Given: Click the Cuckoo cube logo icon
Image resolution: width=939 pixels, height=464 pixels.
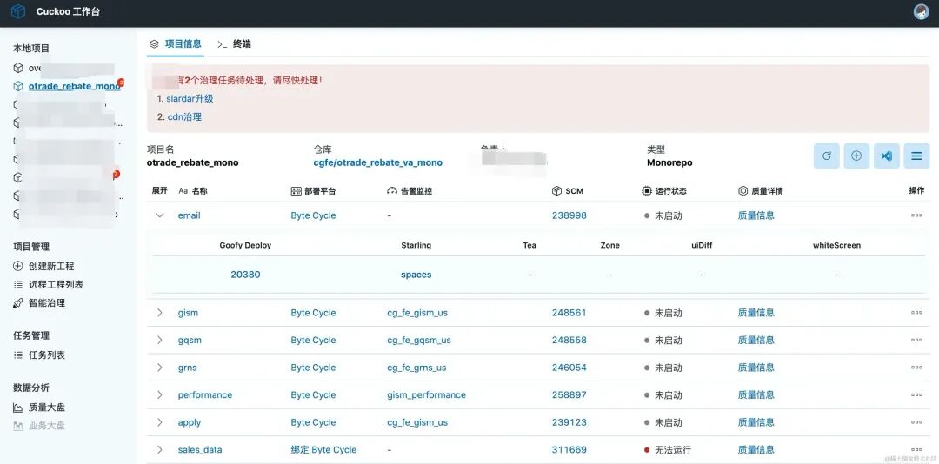Looking at the screenshot, I should [18, 11].
